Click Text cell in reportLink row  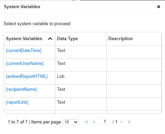click(81, 104)
